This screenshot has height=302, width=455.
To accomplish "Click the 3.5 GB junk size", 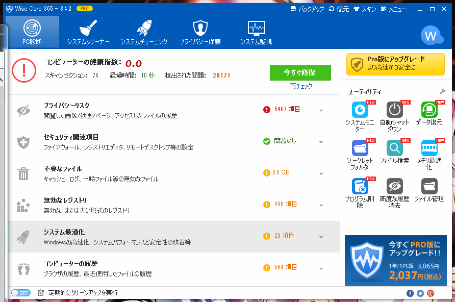I will pyautogui.click(x=281, y=172).
